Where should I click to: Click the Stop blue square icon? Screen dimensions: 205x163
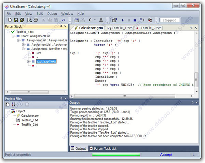(x=135, y=20)
